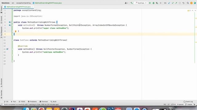Open the SubClass run configuration dropdown
The height and width of the screenshot is (110, 197).
coord(141,3)
